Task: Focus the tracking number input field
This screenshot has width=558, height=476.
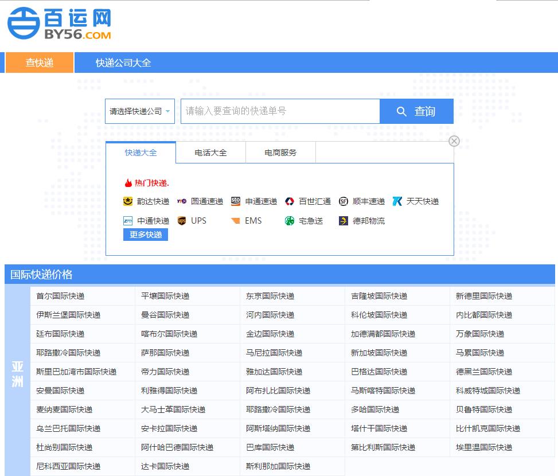Action: 280,111
